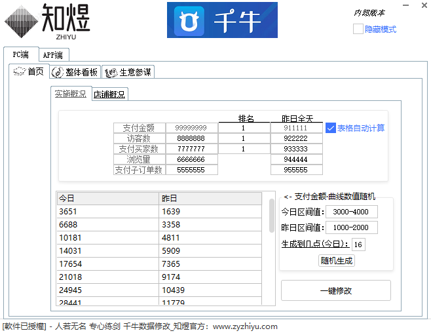This screenshot has height=333, width=431.
Task: Open the 整体看板 tab
Action: coord(75,72)
